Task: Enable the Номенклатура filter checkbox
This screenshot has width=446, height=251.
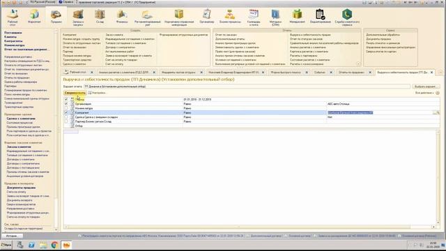Action: tap(66, 108)
